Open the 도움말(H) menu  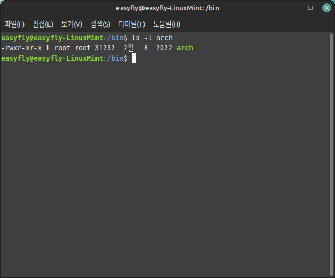point(166,24)
